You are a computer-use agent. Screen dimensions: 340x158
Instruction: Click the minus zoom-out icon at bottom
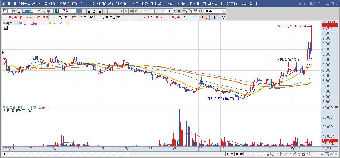point(313,154)
